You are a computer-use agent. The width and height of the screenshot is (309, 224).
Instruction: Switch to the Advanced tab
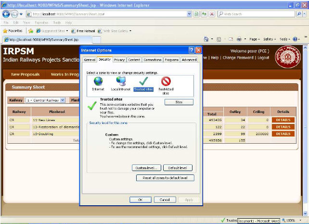tap(189, 60)
